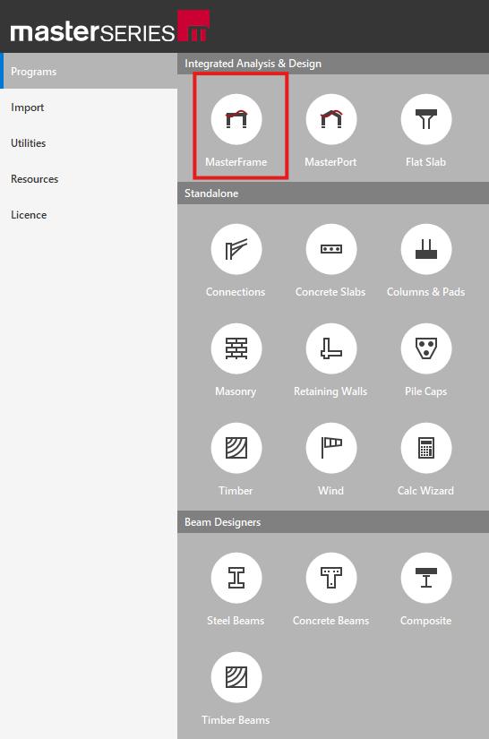This screenshot has height=739, width=489.
Task: Launch the MasterFrame program icon
Action: pos(236,119)
